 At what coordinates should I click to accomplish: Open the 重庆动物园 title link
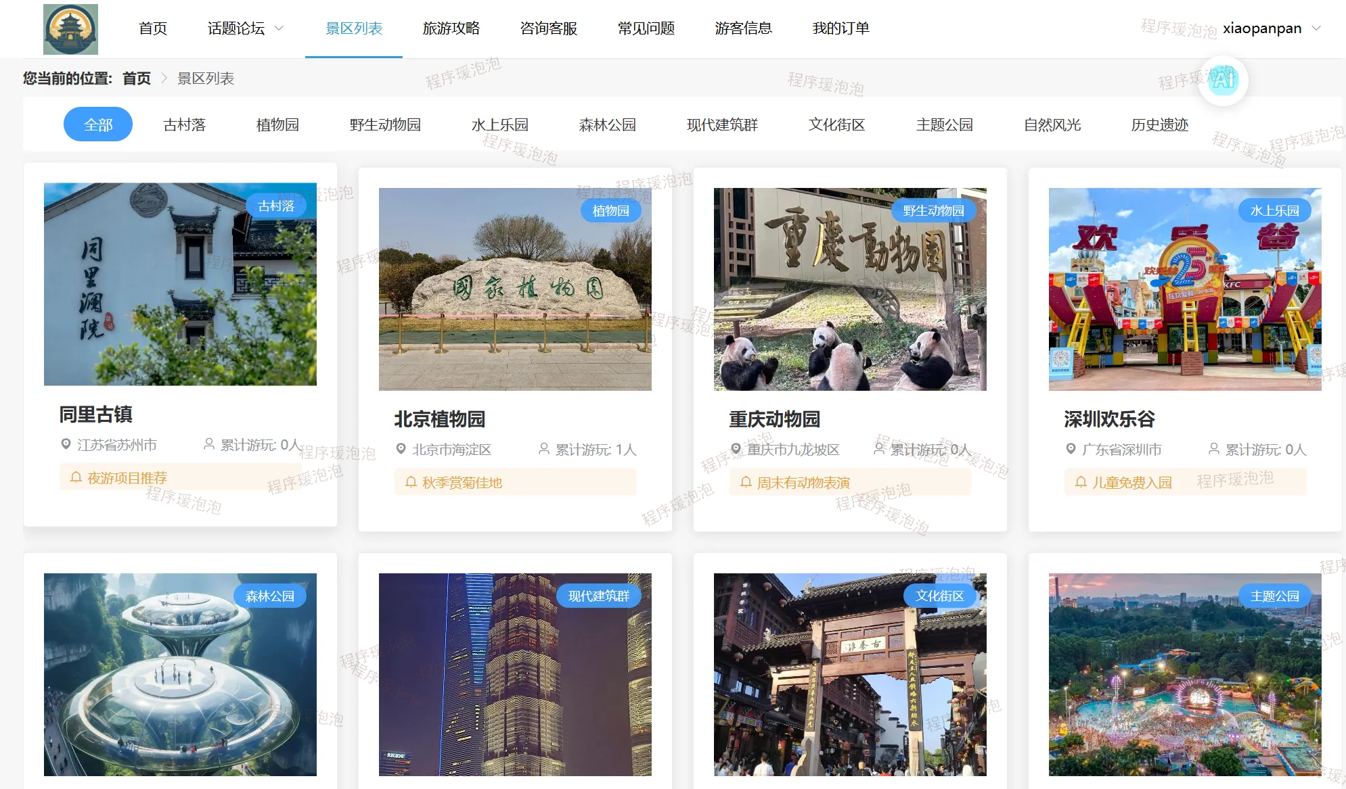[x=774, y=419]
